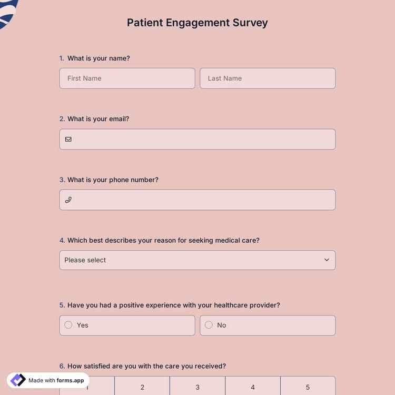Choose satisfaction rating 4
This screenshot has height=395, width=395.
coord(253,387)
